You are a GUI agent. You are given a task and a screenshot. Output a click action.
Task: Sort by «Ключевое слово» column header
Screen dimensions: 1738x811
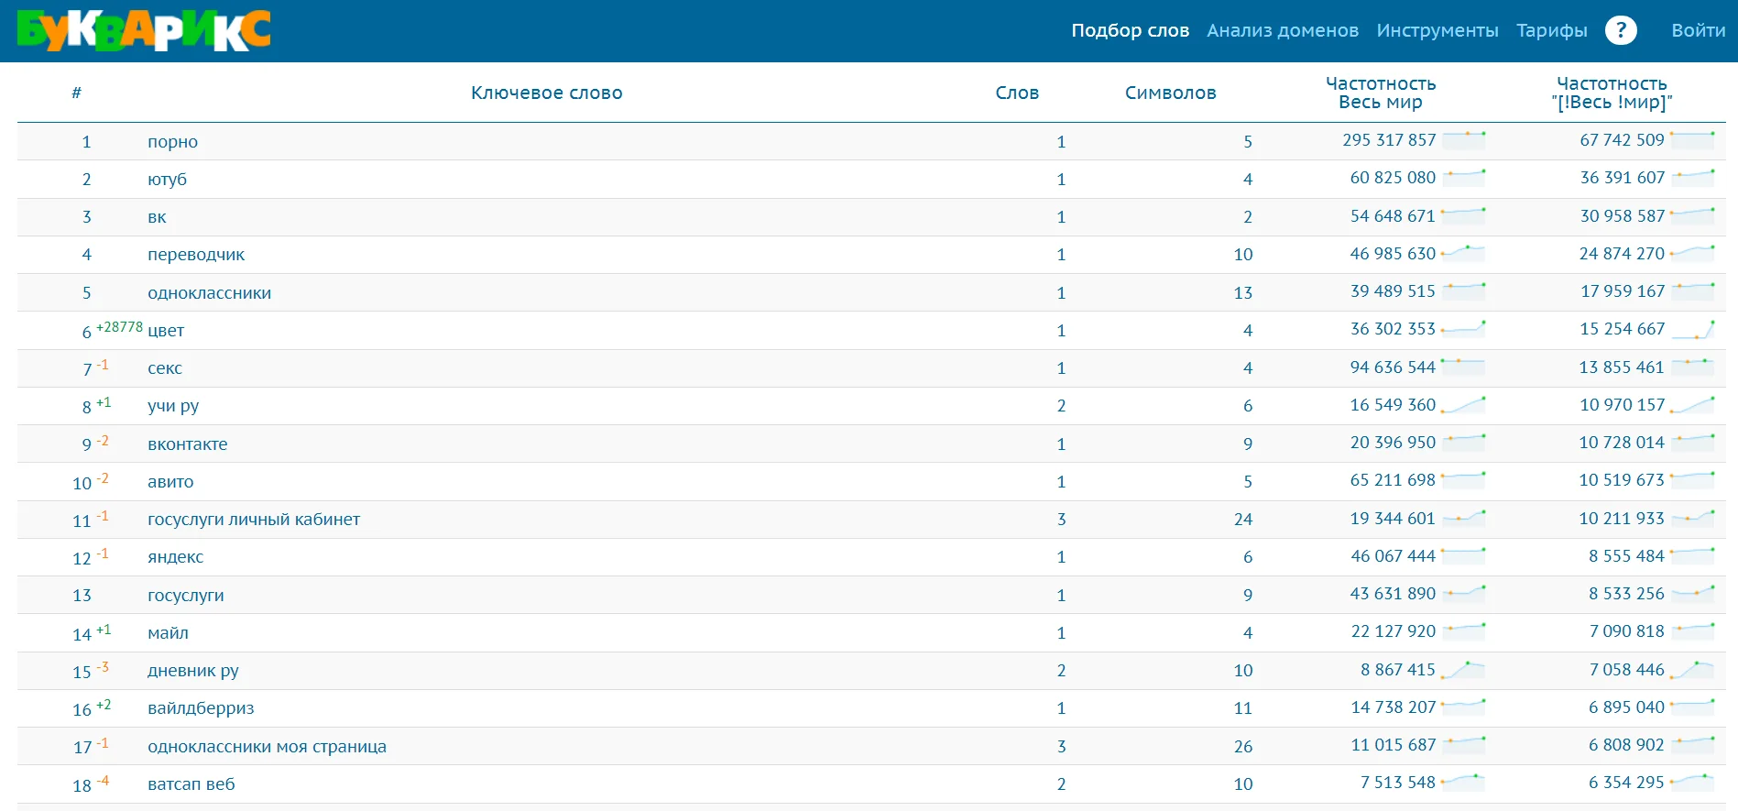pos(546,93)
